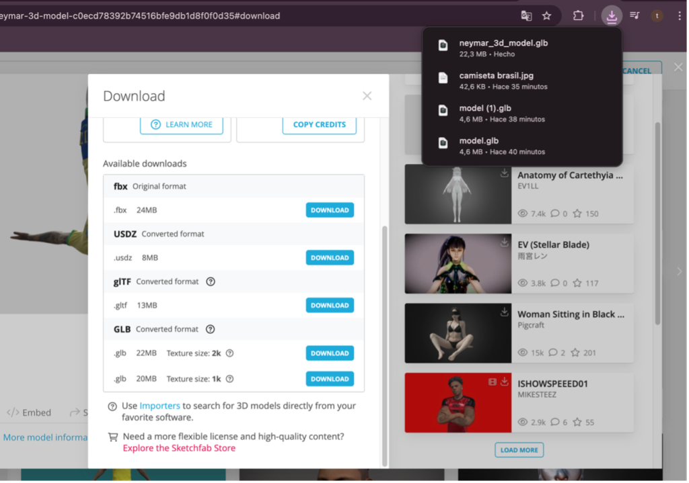Click help icon next to Texture size 2k
689x483 pixels.
(x=230, y=354)
